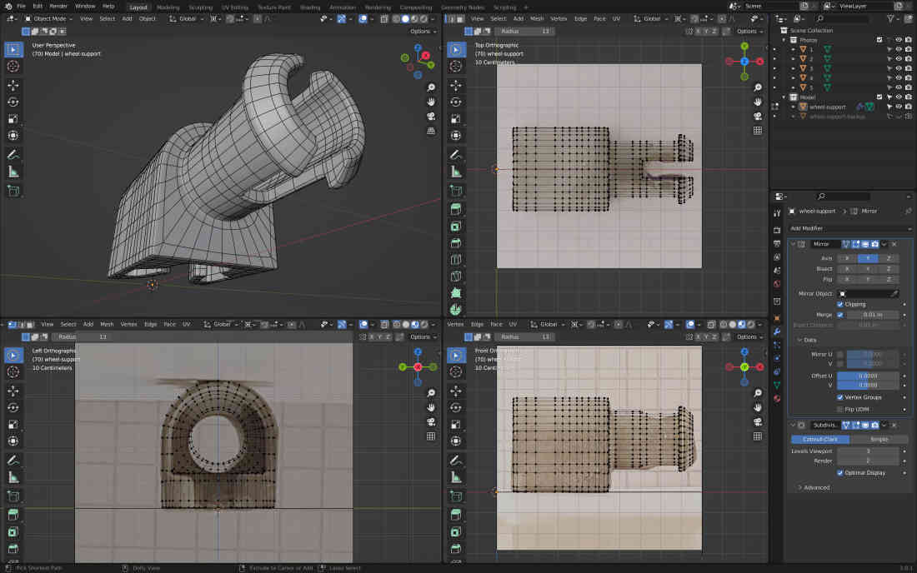Activate the Rotate tool
917x573 pixels.
[x=13, y=101]
